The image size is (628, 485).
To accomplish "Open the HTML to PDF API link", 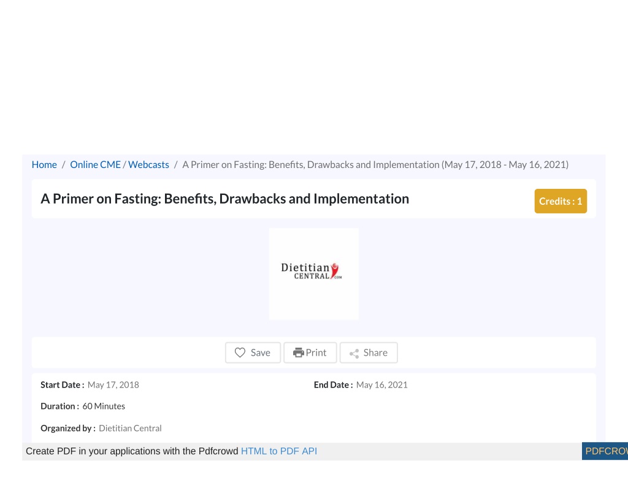I will click(279, 451).
